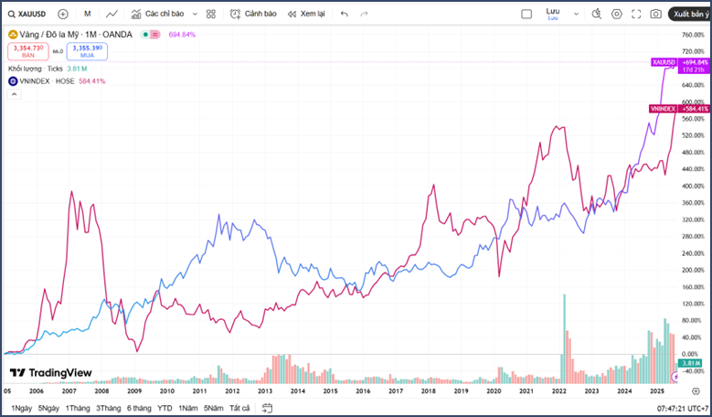Enter fullscreen mode

pyautogui.click(x=636, y=14)
